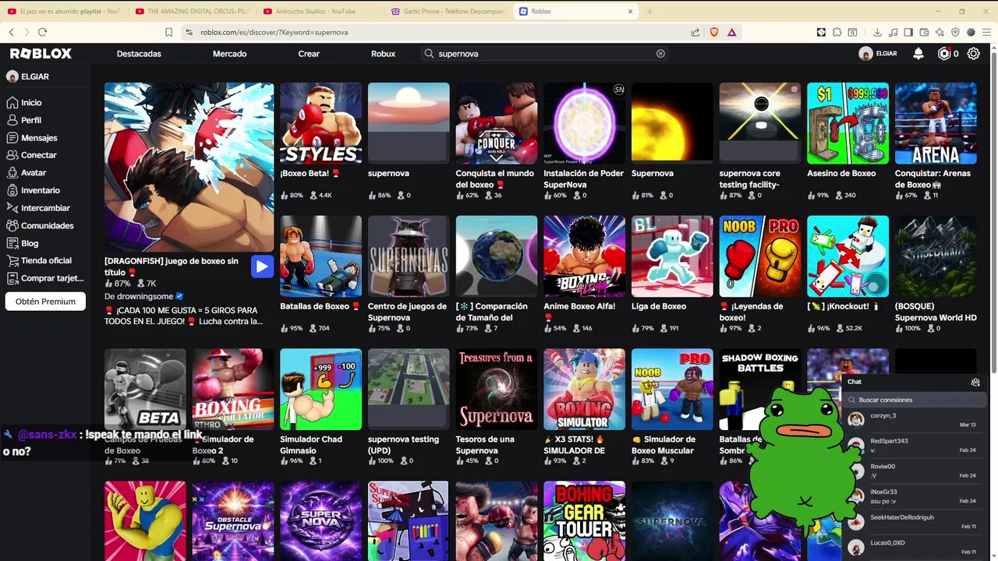Open Mensajes in the sidebar
This screenshot has width=998, height=561.
coord(44,138)
